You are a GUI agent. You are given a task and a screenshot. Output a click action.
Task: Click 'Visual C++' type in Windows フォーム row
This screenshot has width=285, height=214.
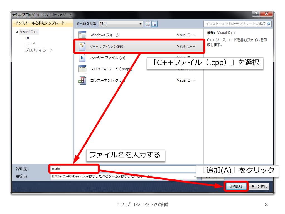click(186, 35)
